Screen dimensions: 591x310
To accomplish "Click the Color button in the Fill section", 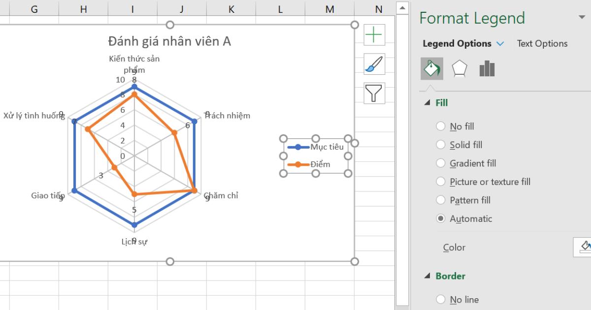I will (453, 247).
